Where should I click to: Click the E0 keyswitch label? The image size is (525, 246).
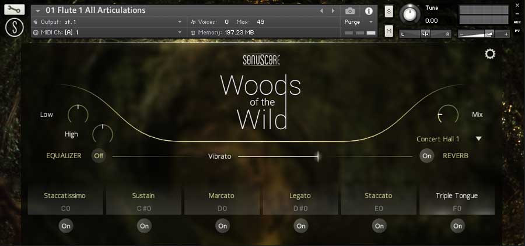coord(379,209)
